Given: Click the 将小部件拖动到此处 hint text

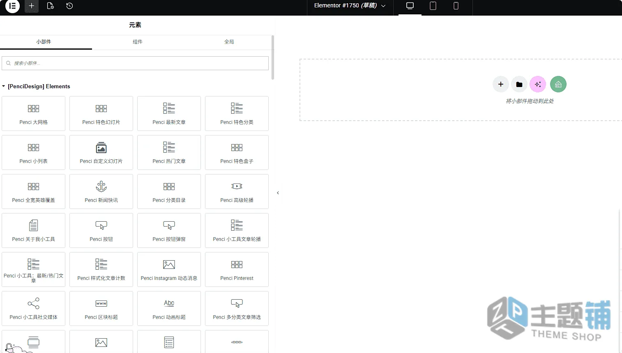Looking at the screenshot, I should tap(530, 101).
